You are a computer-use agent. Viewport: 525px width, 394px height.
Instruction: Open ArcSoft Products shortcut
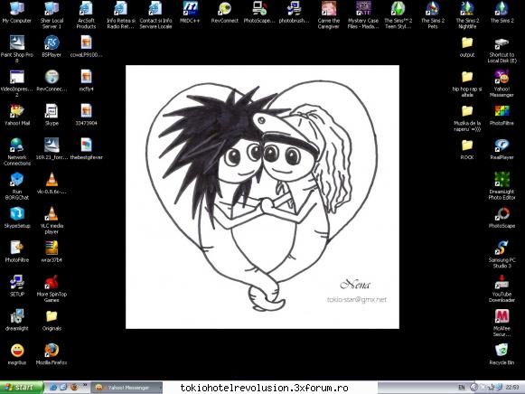pos(86,15)
